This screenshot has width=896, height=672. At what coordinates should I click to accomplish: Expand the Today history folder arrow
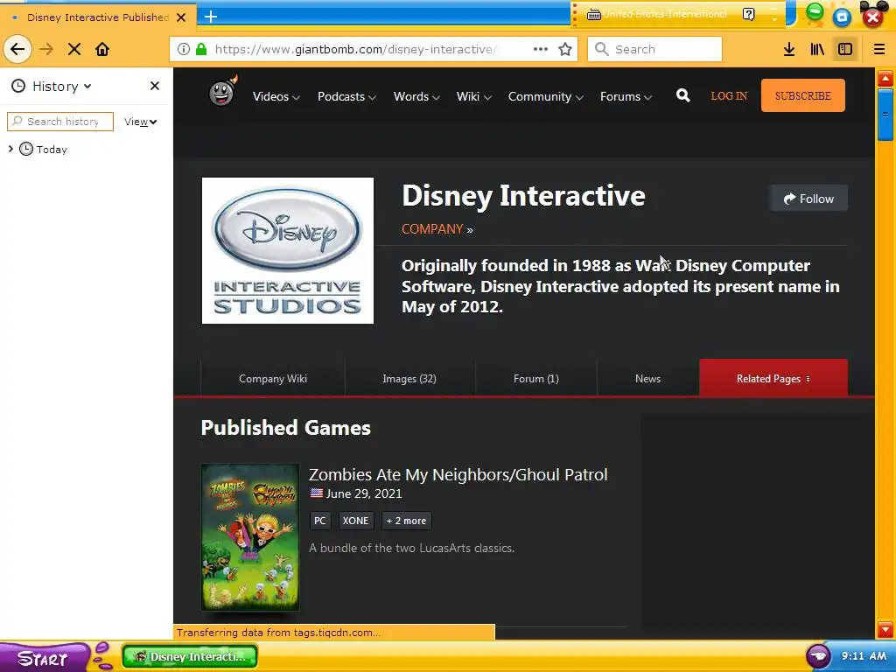click(10, 149)
